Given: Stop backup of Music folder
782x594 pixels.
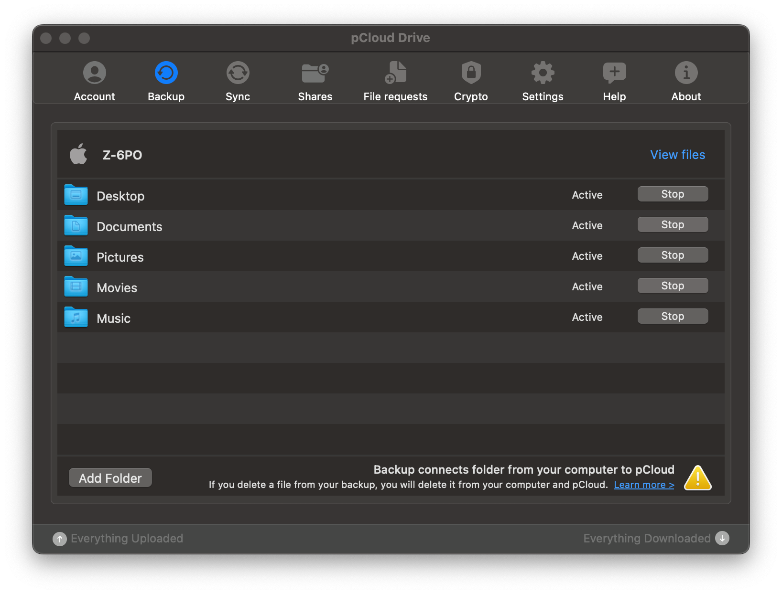Looking at the screenshot, I should [x=673, y=317].
